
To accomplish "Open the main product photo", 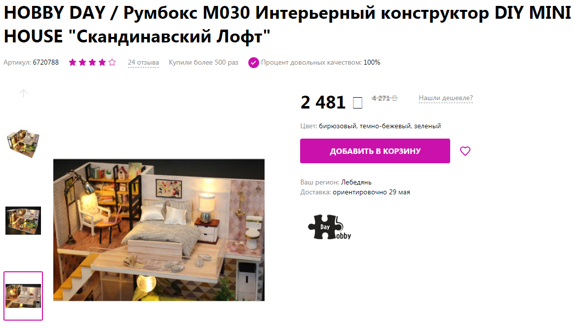I will pyautogui.click(x=159, y=230).
